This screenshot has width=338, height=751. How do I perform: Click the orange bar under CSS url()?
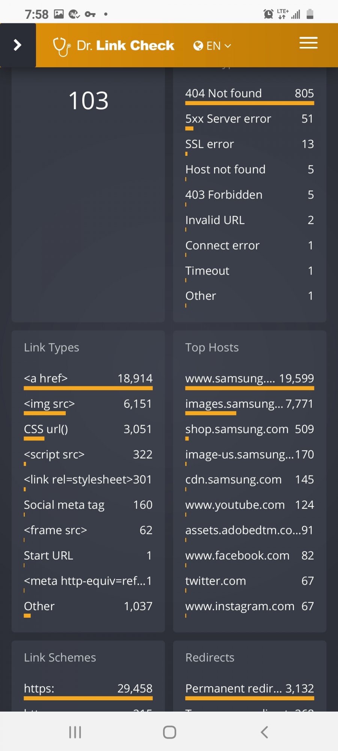click(34, 439)
